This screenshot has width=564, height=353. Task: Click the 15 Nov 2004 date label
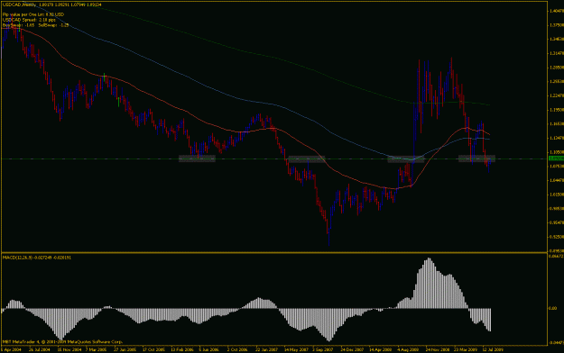(x=69, y=349)
